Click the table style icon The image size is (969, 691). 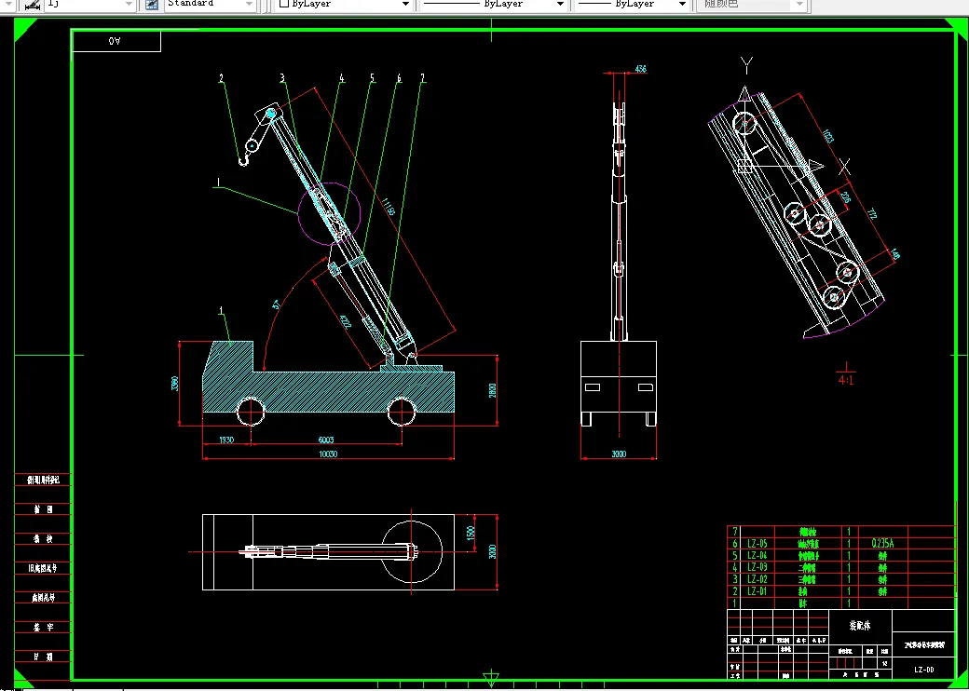tap(151, 4)
